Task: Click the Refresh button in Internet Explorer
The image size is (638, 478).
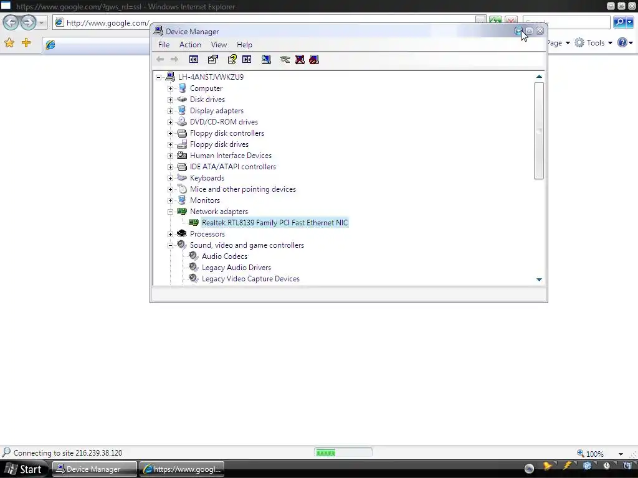Action: click(x=495, y=21)
